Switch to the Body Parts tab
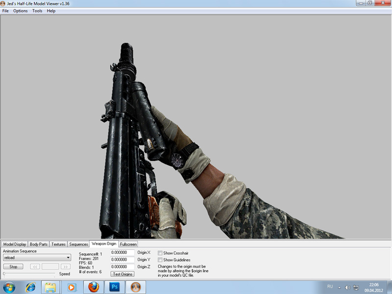The height and width of the screenshot is (294, 392). click(39, 244)
